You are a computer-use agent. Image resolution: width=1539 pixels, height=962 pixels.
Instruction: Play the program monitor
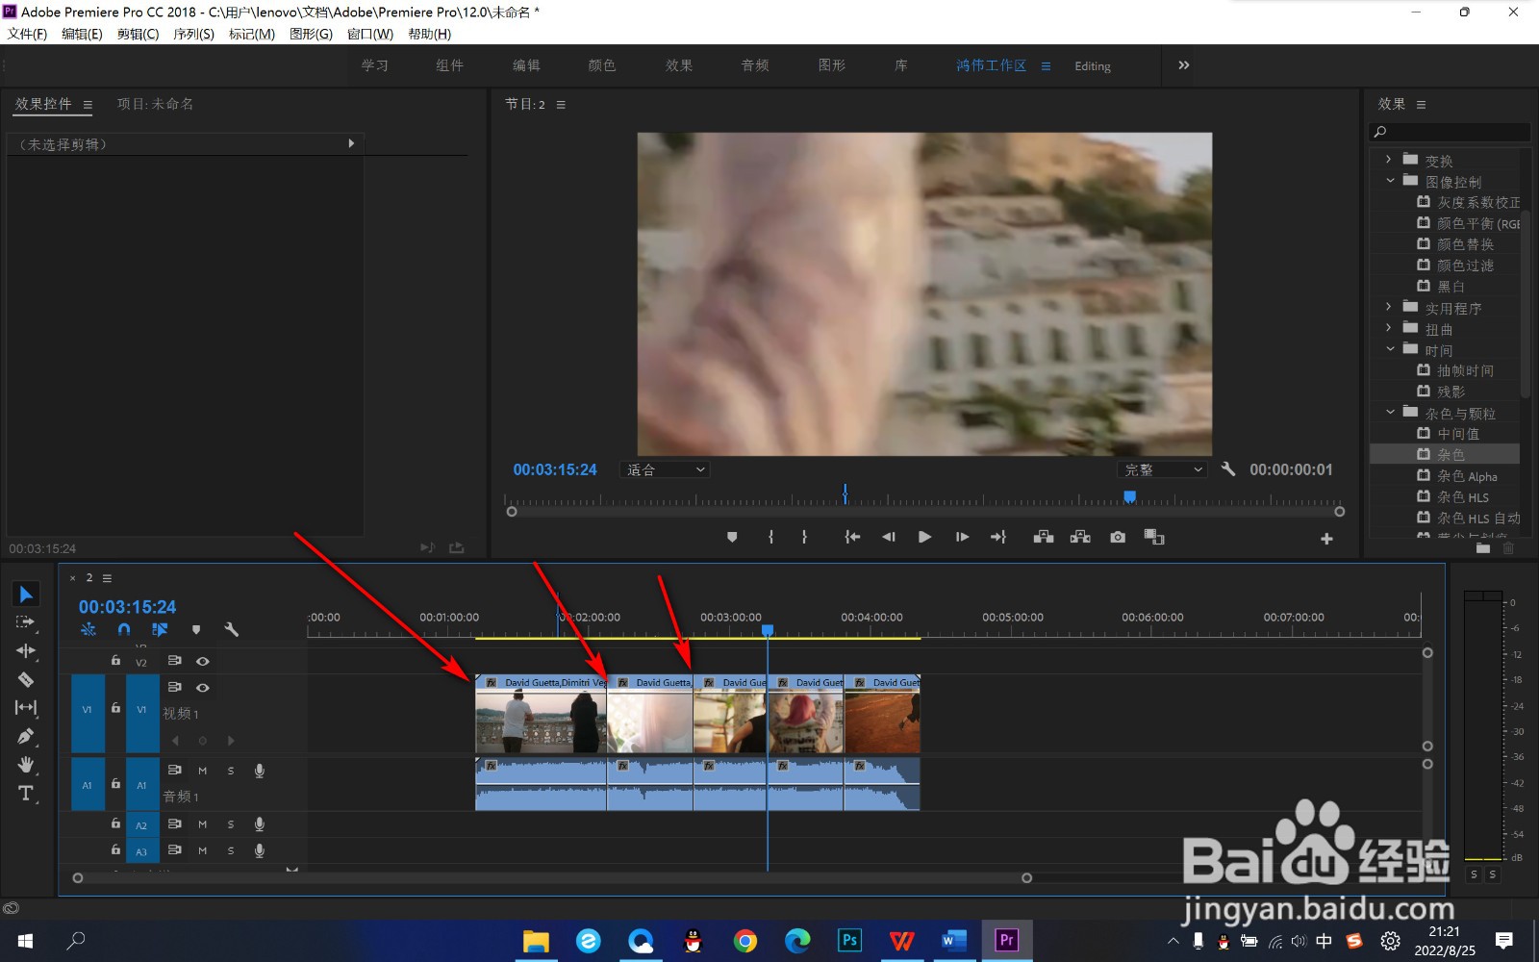click(924, 537)
